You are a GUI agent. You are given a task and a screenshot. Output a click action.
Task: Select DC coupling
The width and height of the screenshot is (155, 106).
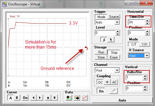(x=100, y=82)
